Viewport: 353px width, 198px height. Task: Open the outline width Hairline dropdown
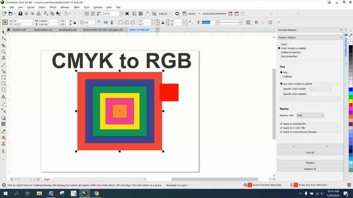[x=217, y=23]
